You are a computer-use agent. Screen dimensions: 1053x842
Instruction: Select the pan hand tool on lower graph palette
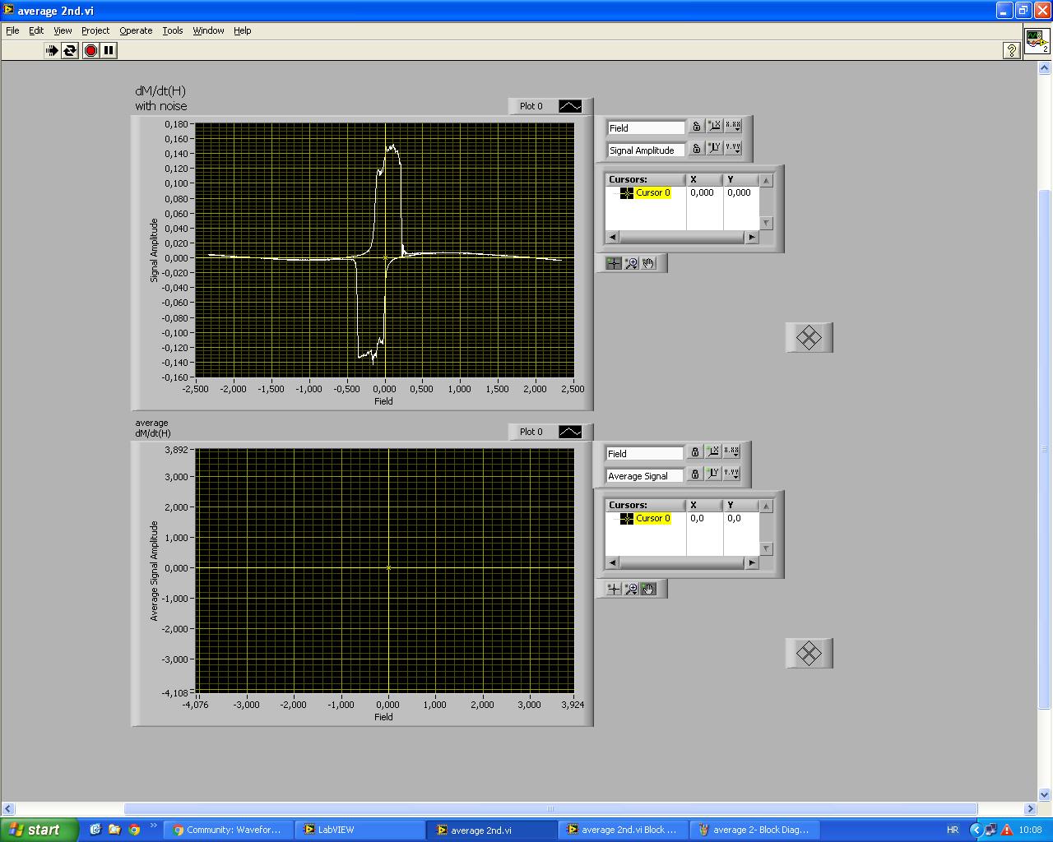click(x=649, y=589)
